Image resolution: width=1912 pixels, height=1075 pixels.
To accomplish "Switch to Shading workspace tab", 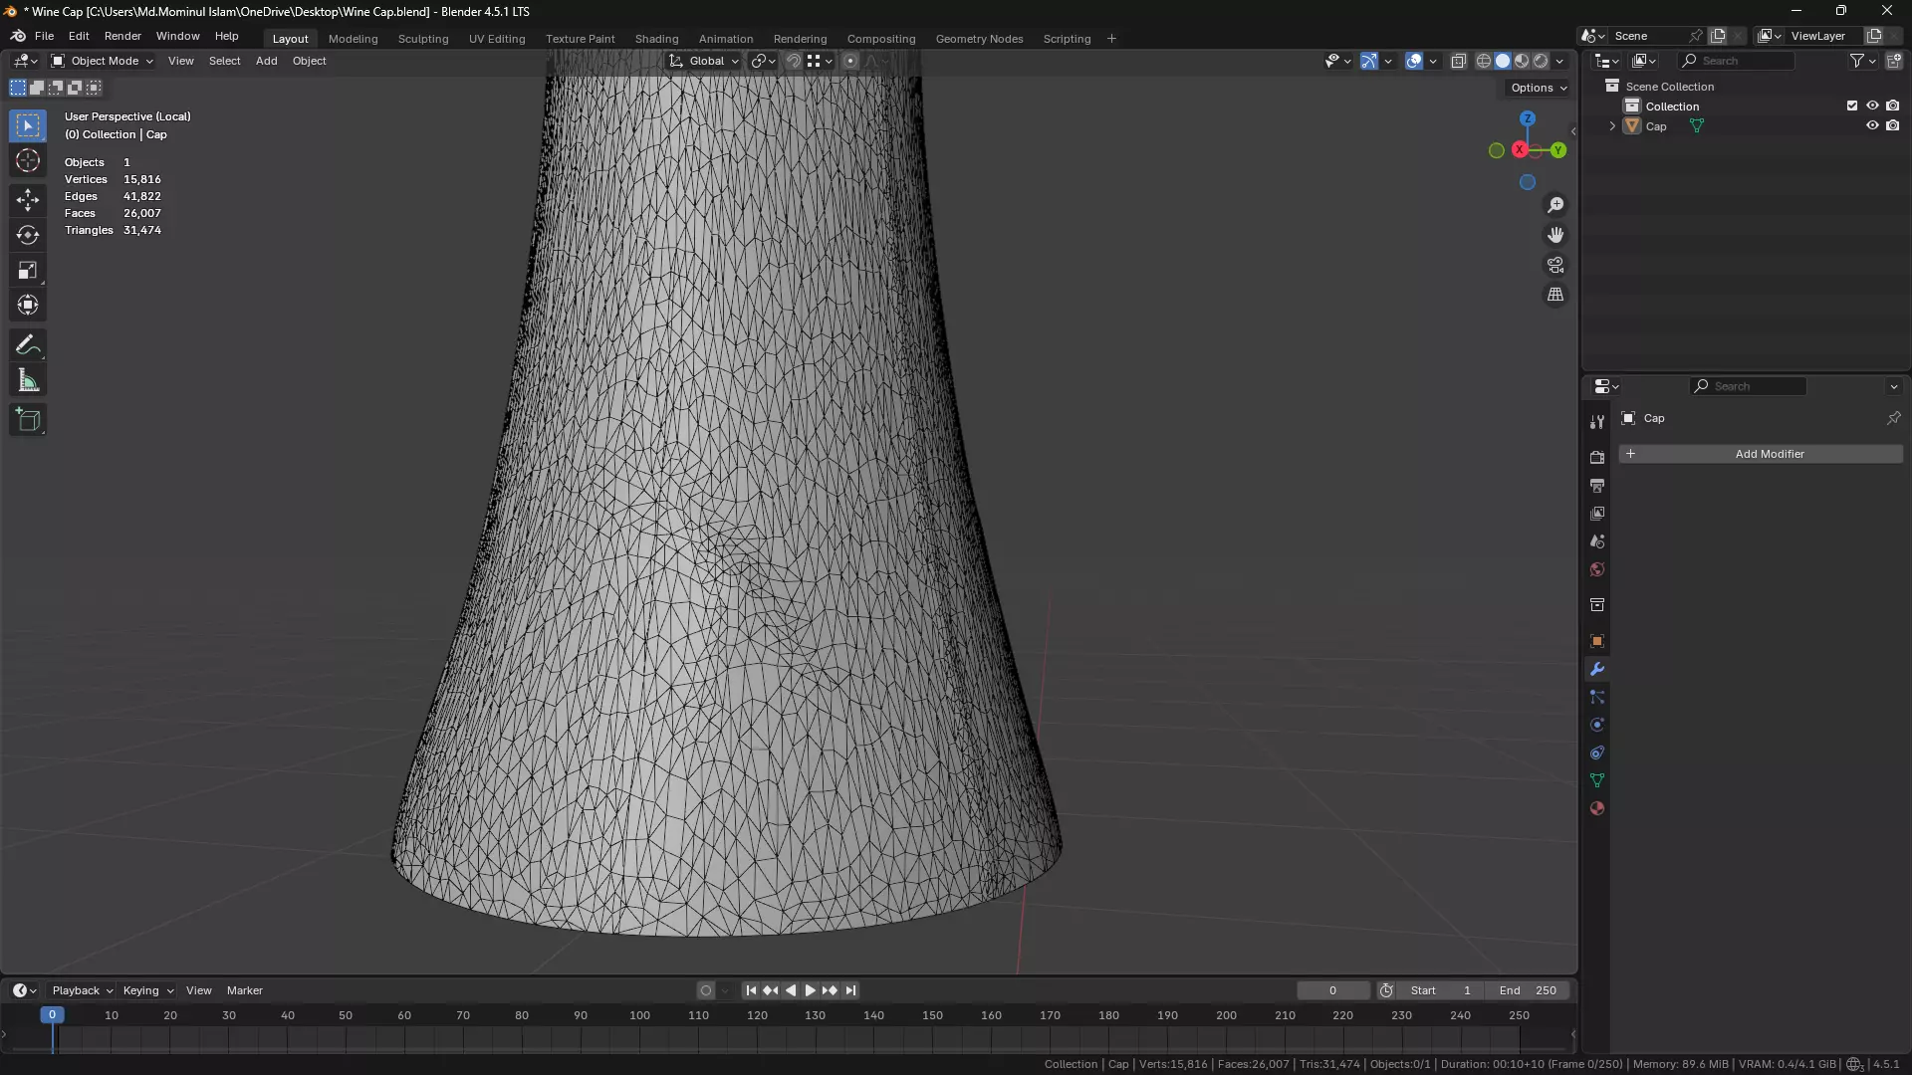I will (x=656, y=39).
